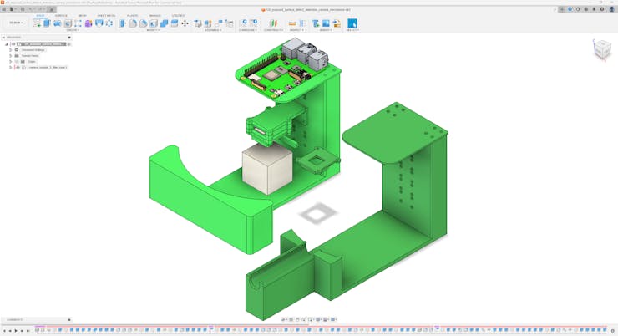This screenshot has height=336, width=618.
Task: Open the timeline settings gear
Action: click(x=613, y=331)
